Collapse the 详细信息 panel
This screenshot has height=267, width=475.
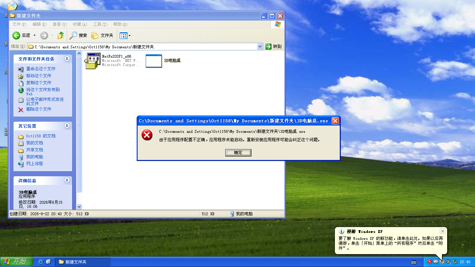click(x=67, y=180)
